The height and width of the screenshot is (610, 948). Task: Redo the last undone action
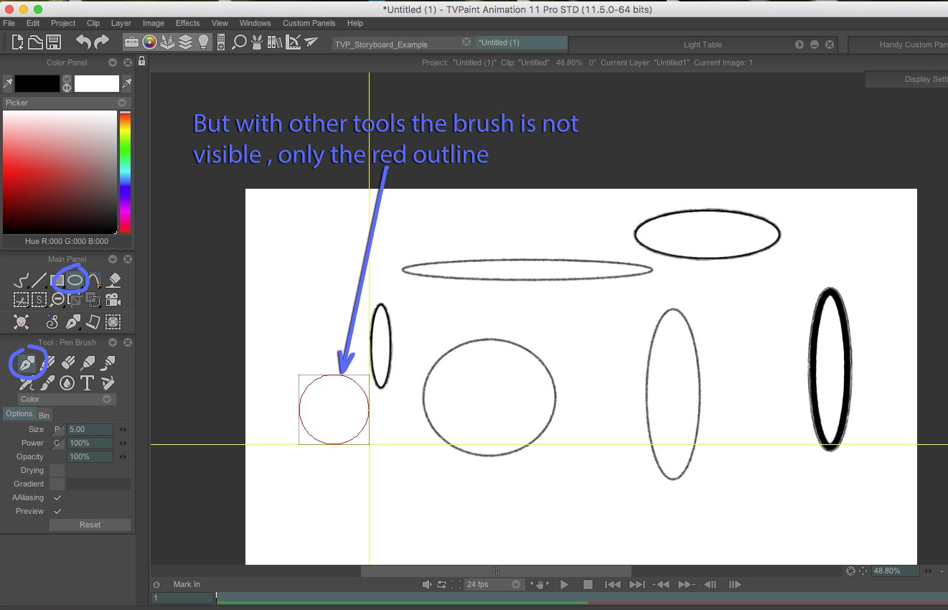pyautogui.click(x=101, y=42)
